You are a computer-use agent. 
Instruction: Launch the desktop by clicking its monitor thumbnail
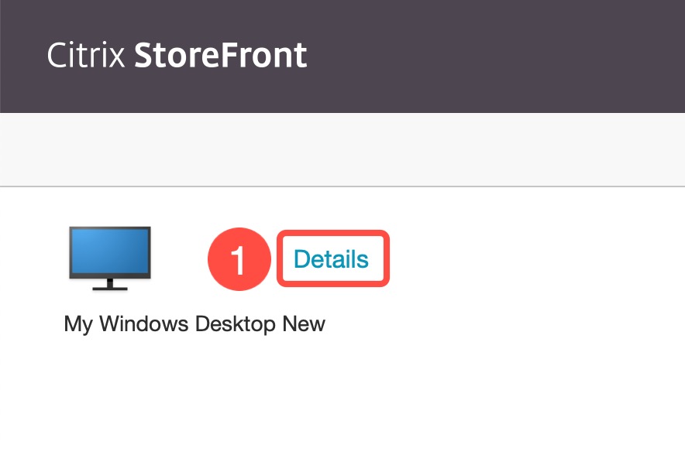pyautogui.click(x=109, y=255)
